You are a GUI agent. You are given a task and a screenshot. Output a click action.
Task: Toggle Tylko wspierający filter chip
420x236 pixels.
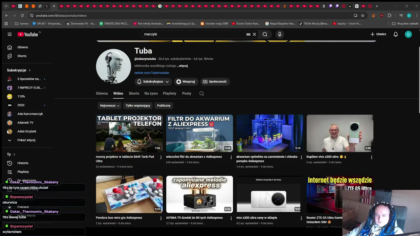pyautogui.click(x=138, y=106)
